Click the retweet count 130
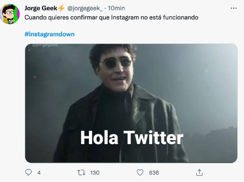This screenshot has height=182, width=244. (95, 173)
